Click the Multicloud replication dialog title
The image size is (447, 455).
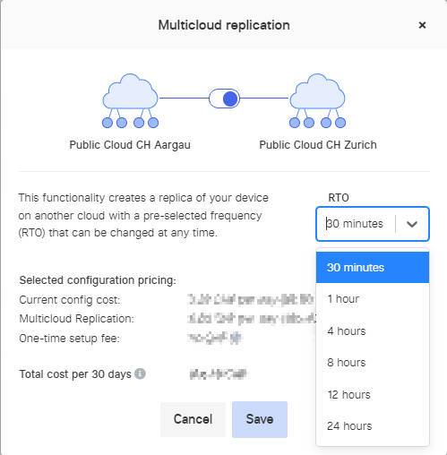click(x=224, y=25)
